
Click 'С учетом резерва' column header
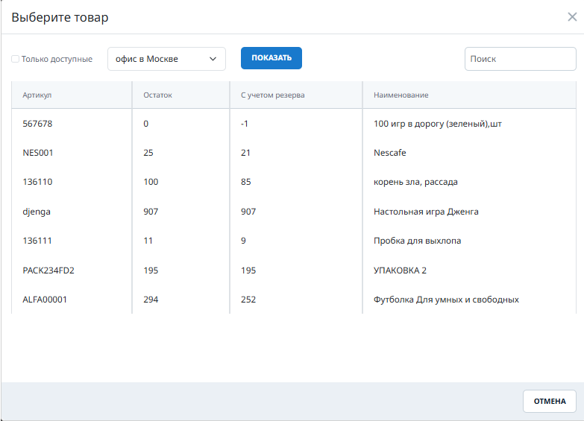click(272, 95)
